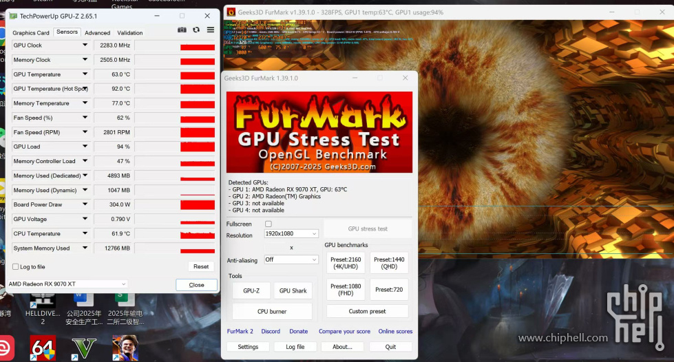The height and width of the screenshot is (362, 674).
Task: Open the GPU-Z hamburger menu
Action: click(210, 30)
